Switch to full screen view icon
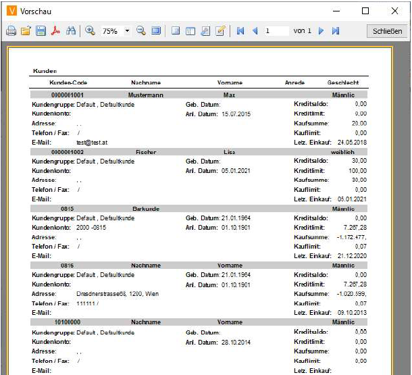 156,31
